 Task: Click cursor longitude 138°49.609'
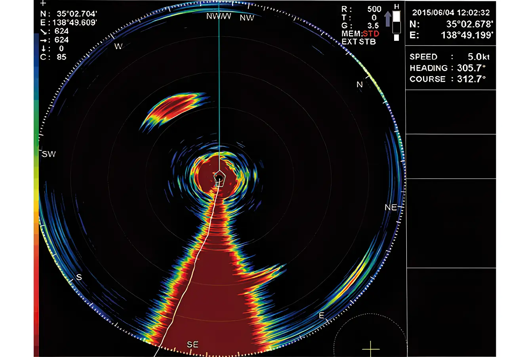click(75, 23)
